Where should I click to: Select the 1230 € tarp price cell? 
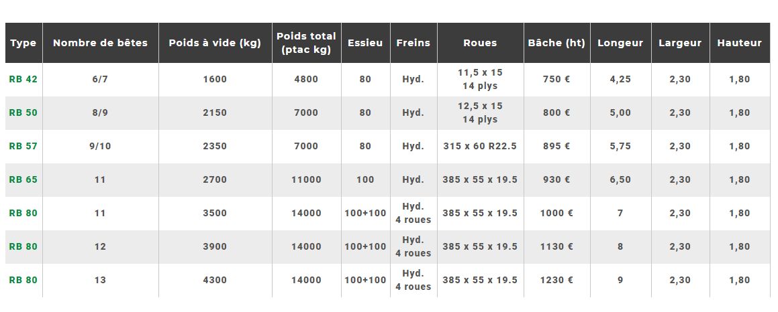click(x=556, y=280)
